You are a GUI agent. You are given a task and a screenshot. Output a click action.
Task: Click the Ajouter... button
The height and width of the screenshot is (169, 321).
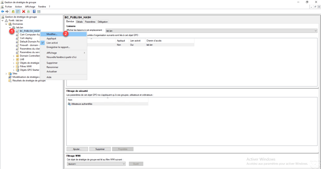click(x=77, y=149)
